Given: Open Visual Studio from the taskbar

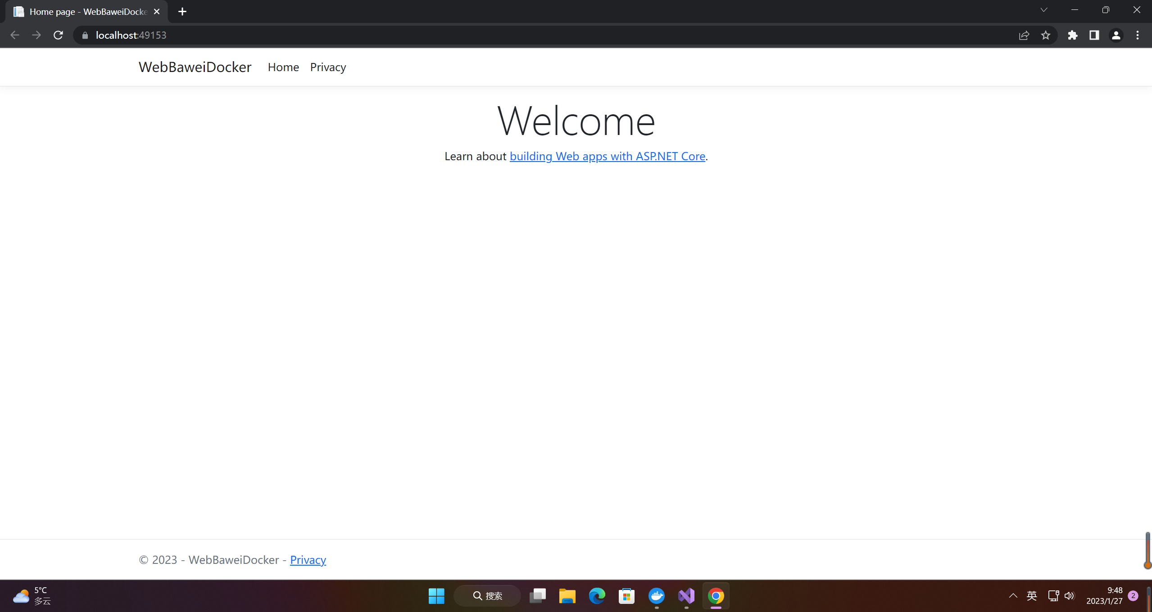Looking at the screenshot, I should click(x=686, y=596).
